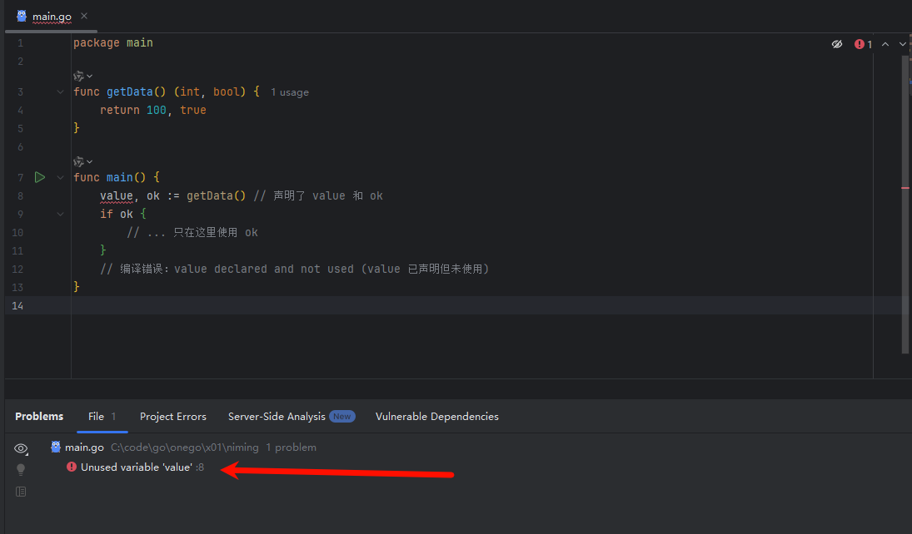Toggle the editor preview panel icon in Problems
The image size is (912, 534).
[x=21, y=492]
